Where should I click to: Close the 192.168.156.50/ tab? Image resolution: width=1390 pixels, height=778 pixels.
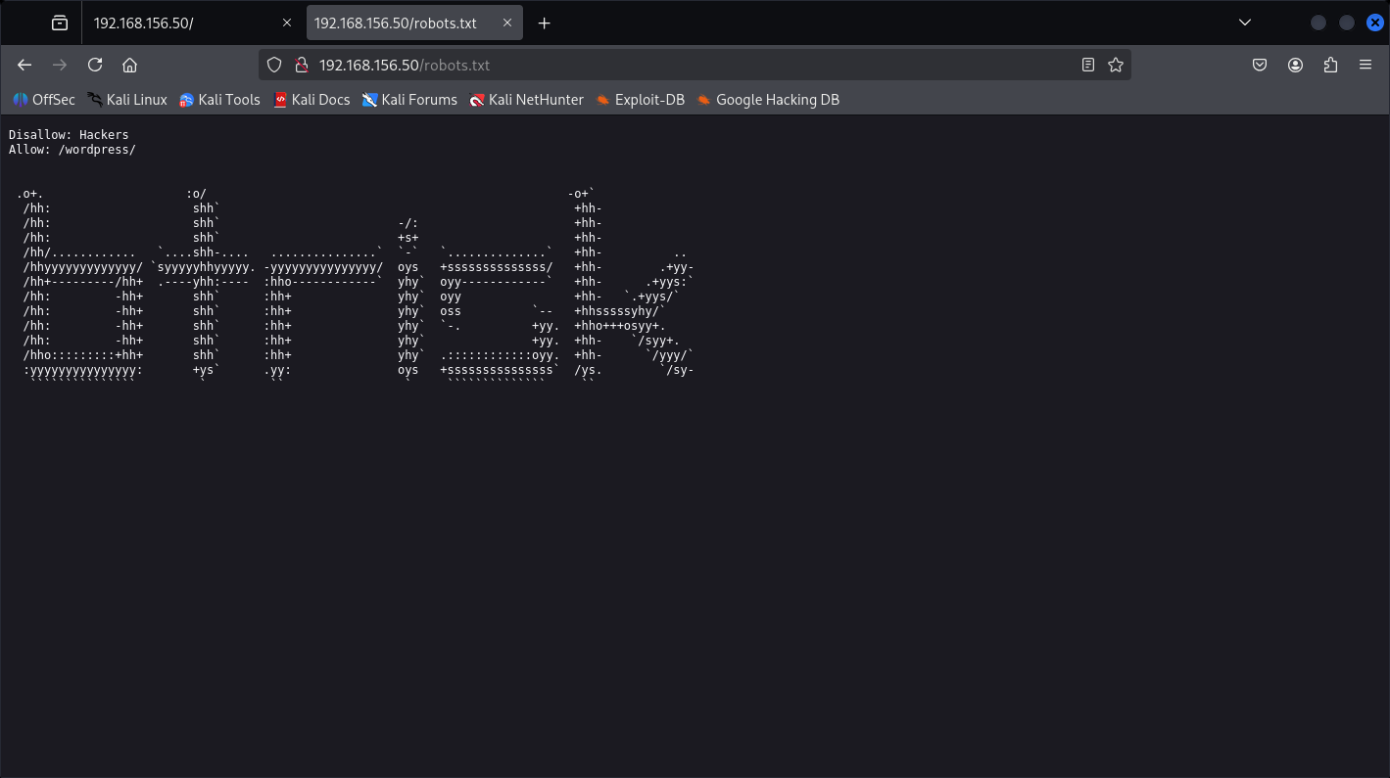[287, 23]
